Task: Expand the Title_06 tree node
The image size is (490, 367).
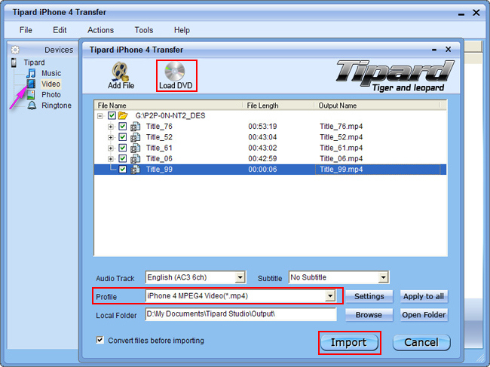Action: [x=110, y=159]
